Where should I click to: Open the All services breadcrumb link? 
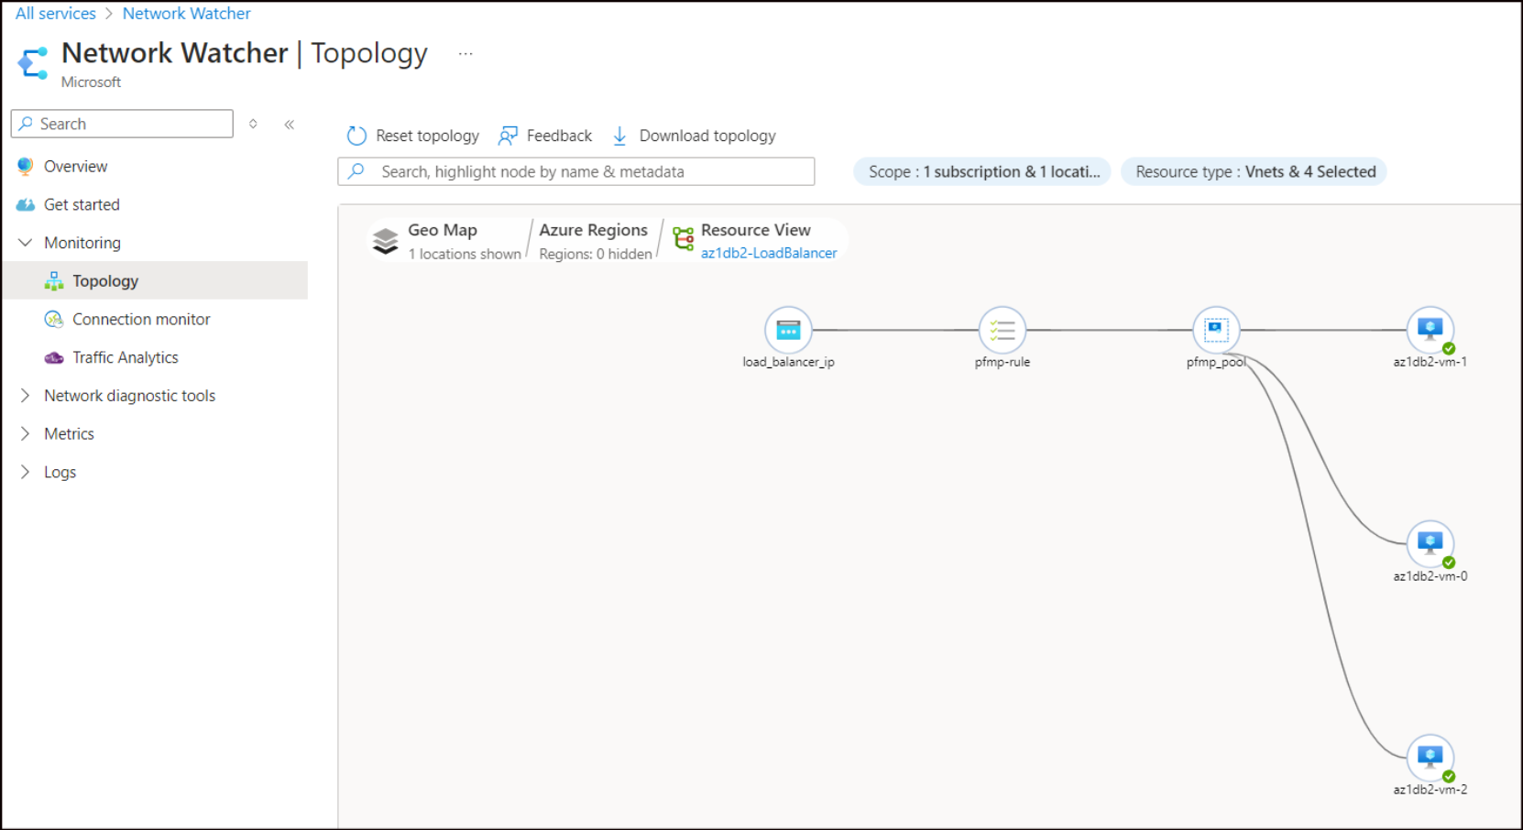point(55,14)
